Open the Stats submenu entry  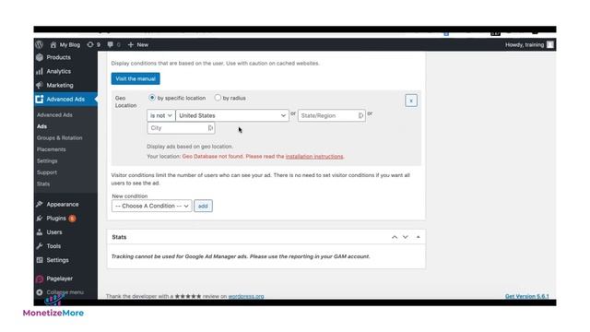pos(43,184)
